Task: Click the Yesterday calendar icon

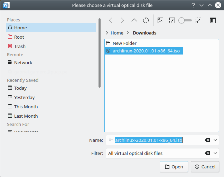Action: (10, 97)
